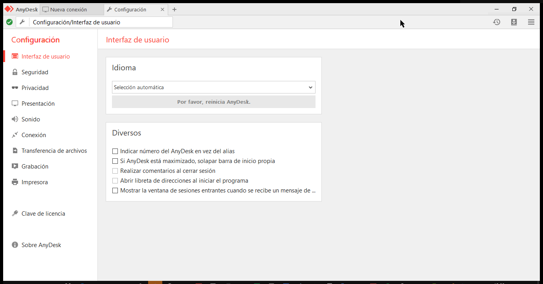Click the Configuración sidebar heading
Screen dimensions: 543x284
35,40
